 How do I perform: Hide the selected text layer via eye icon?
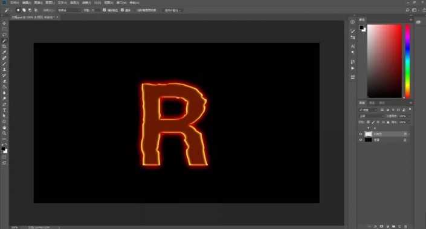click(361, 134)
